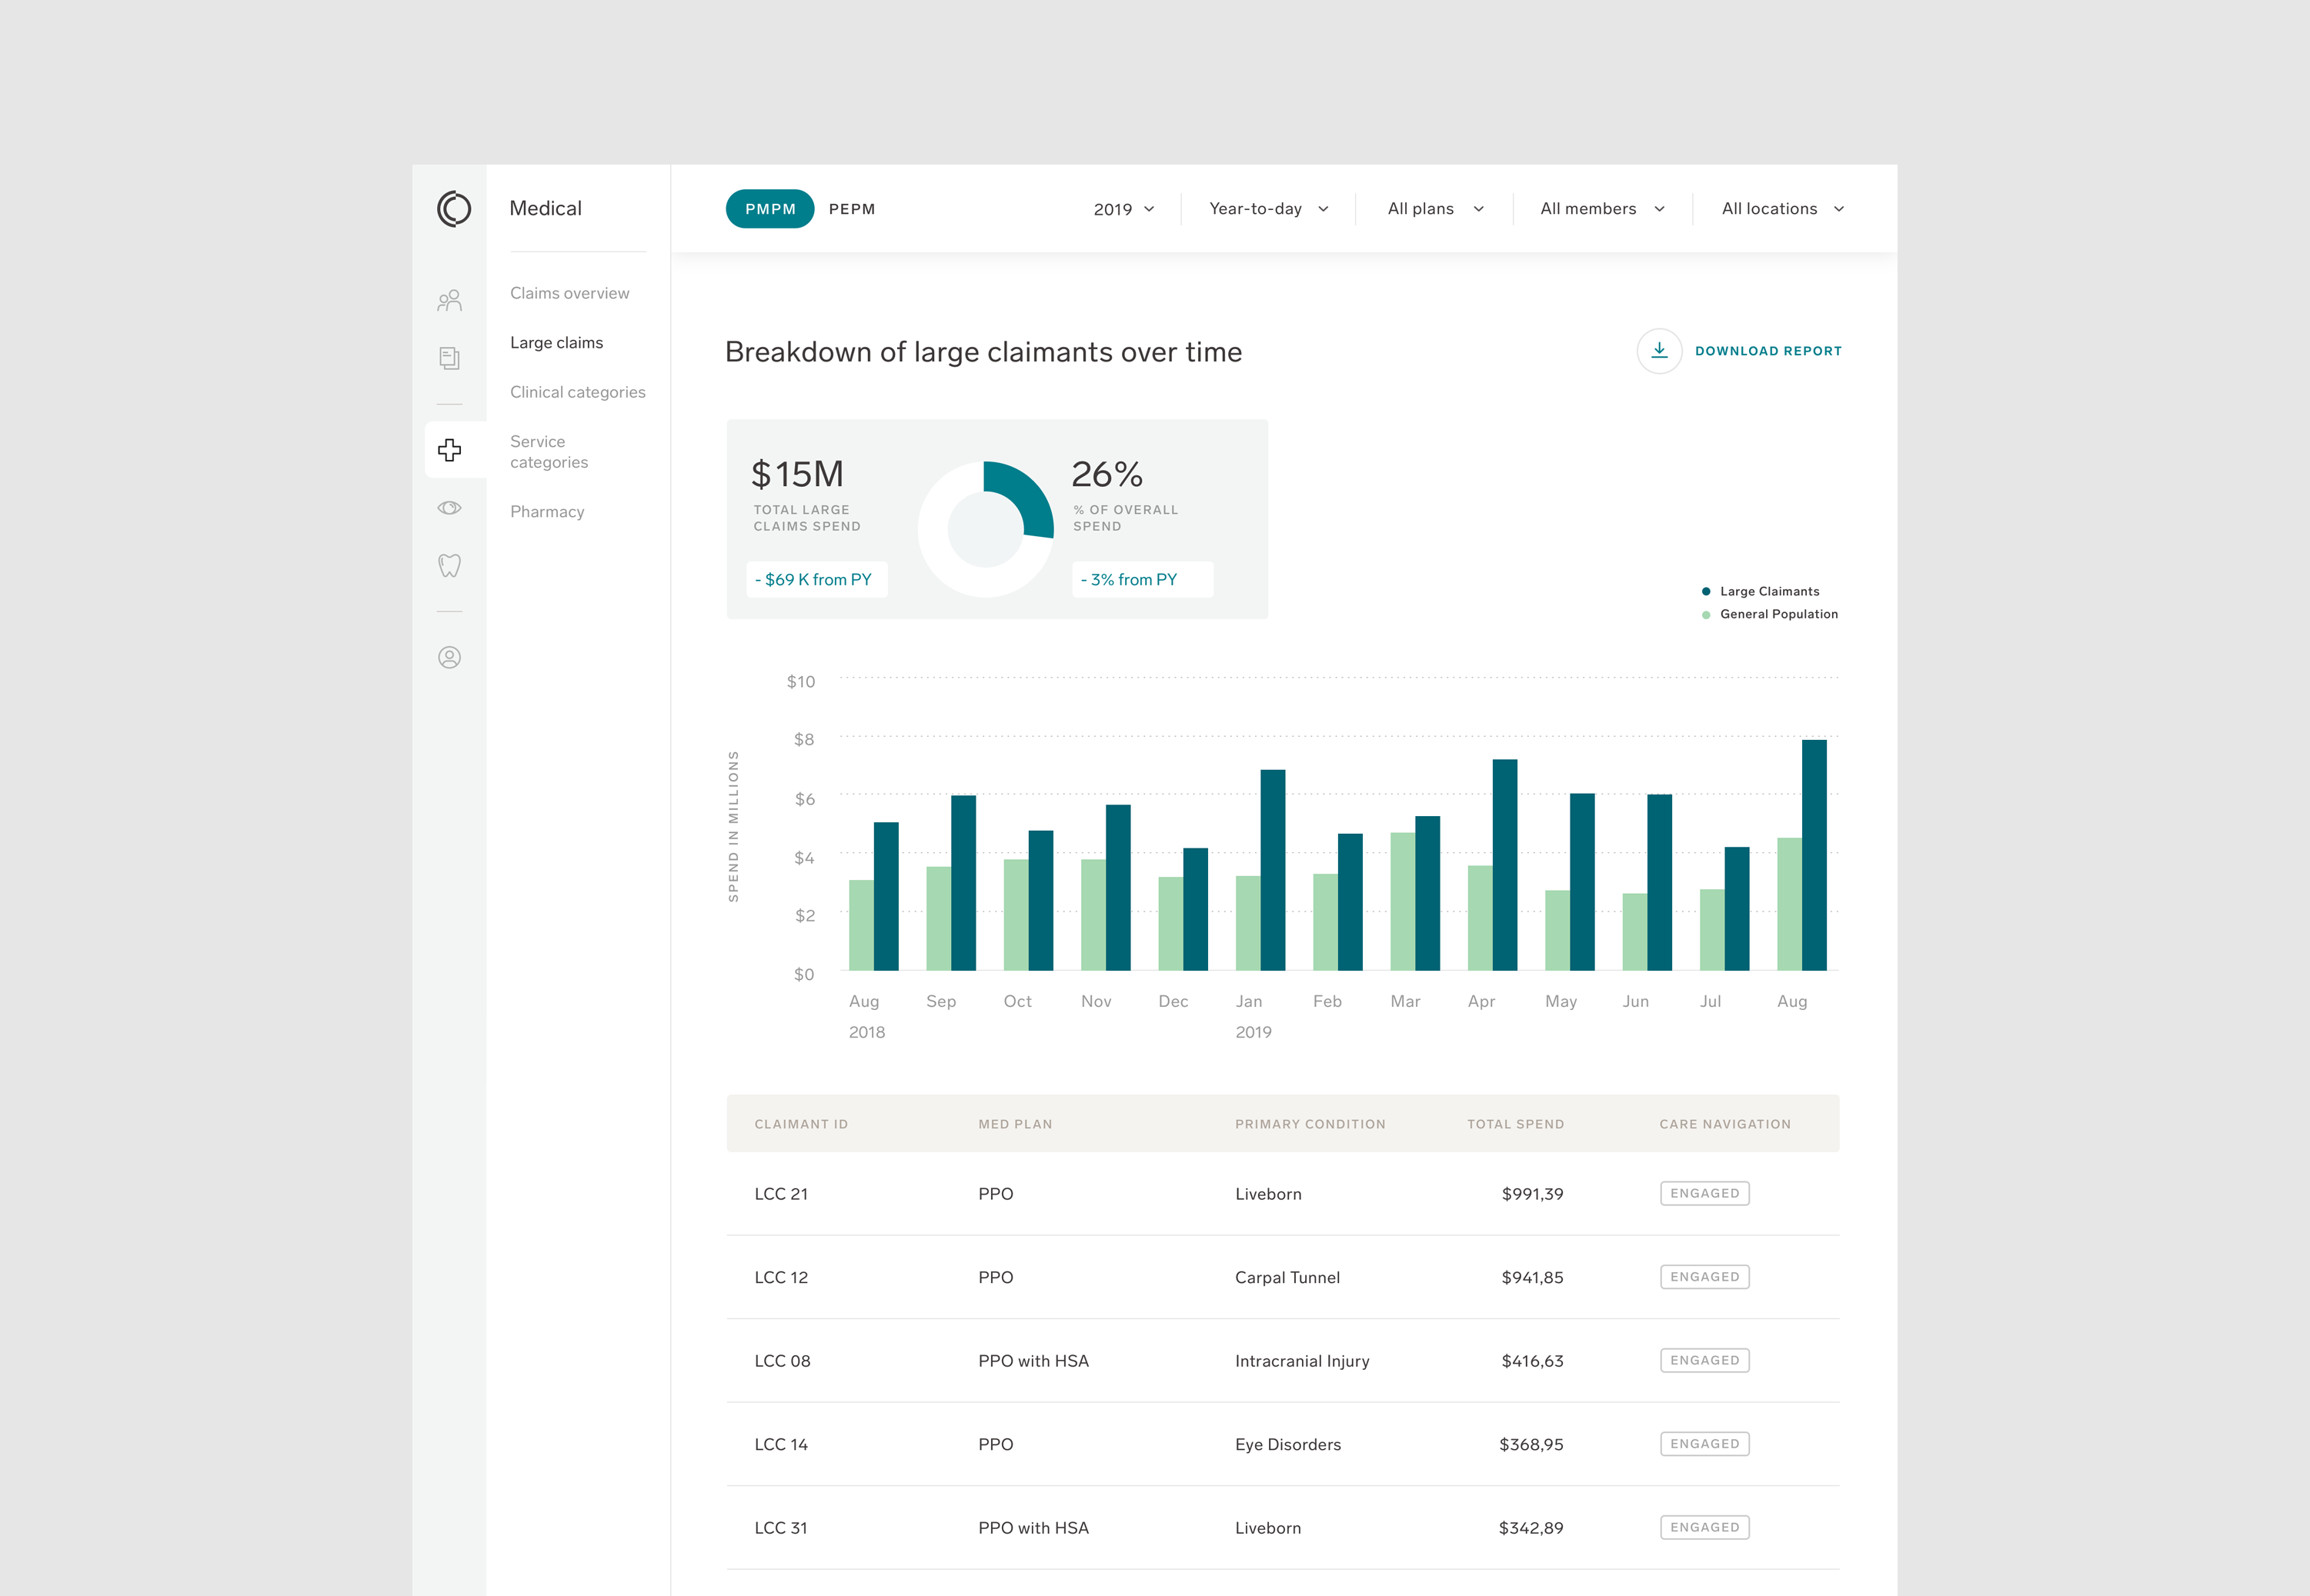Open the user profile icon

[449, 657]
